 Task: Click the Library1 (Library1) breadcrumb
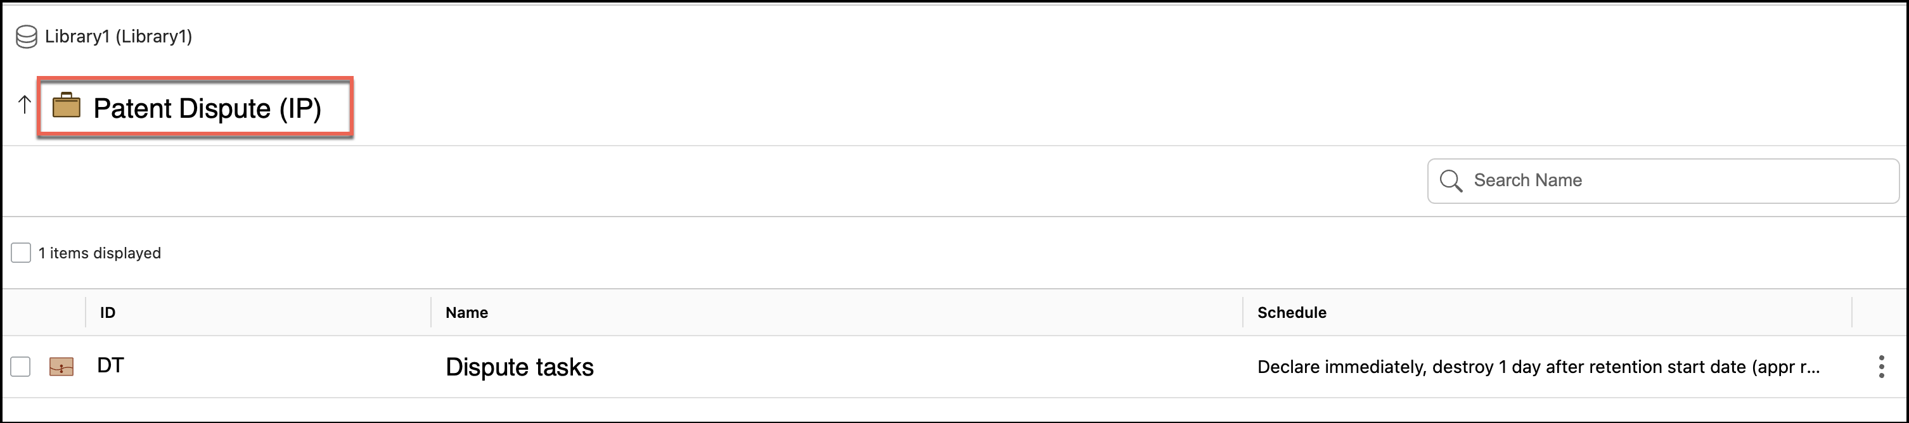(118, 36)
